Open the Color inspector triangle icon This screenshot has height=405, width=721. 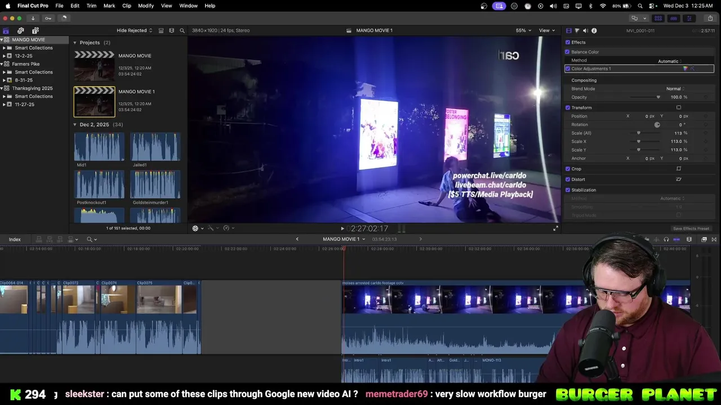click(x=577, y=30)
